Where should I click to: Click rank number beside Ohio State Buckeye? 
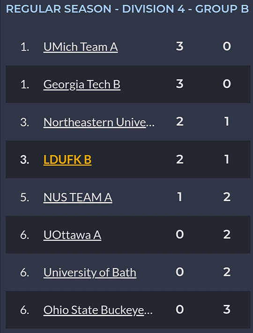(x=25, y=310)
